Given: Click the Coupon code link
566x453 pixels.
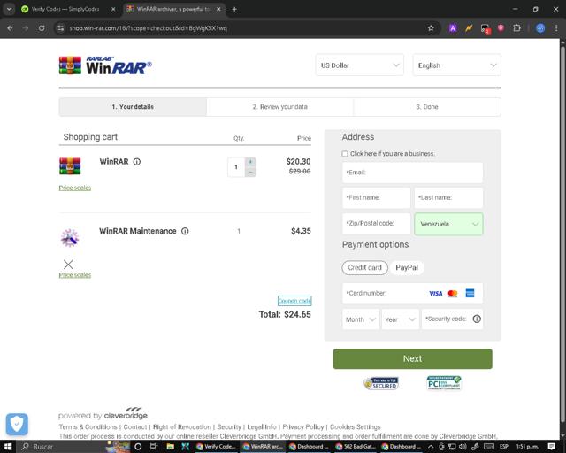Looking at the screenshot, I should coord(294,301).
